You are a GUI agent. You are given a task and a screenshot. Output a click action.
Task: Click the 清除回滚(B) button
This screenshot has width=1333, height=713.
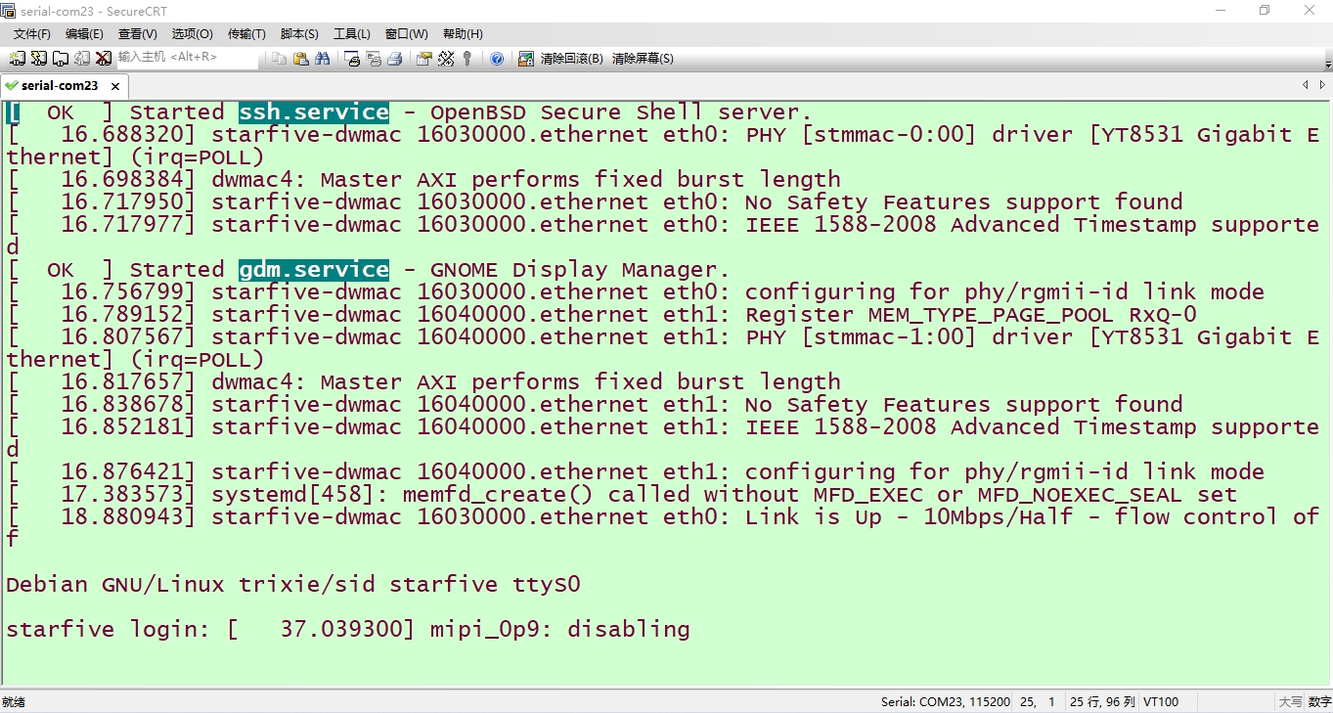tap(572, 59)
